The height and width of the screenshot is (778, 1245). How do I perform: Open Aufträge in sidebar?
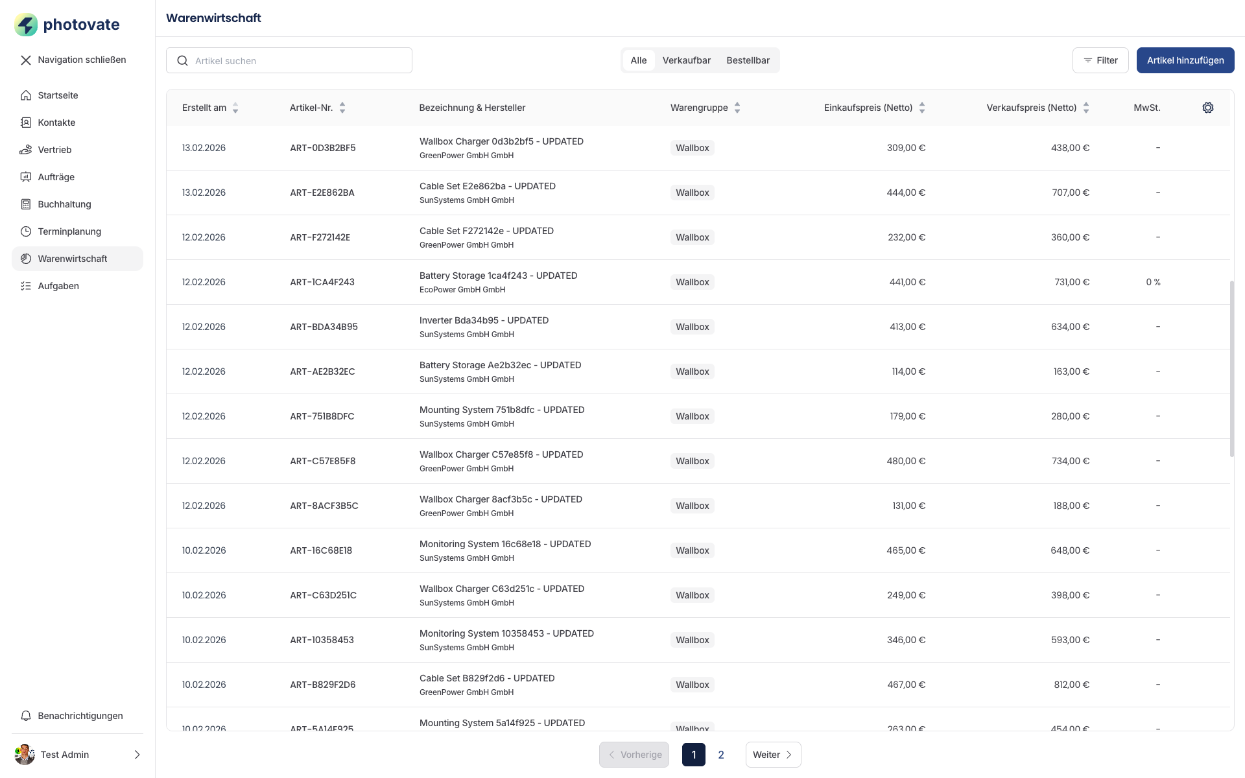click(x=56, y=177)
